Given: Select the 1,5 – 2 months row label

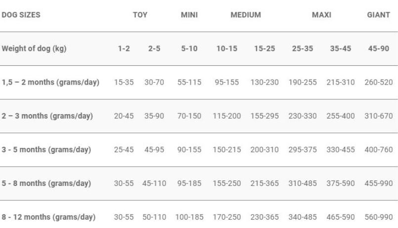Looking at the screenshot, I should (x=50, y=82).
